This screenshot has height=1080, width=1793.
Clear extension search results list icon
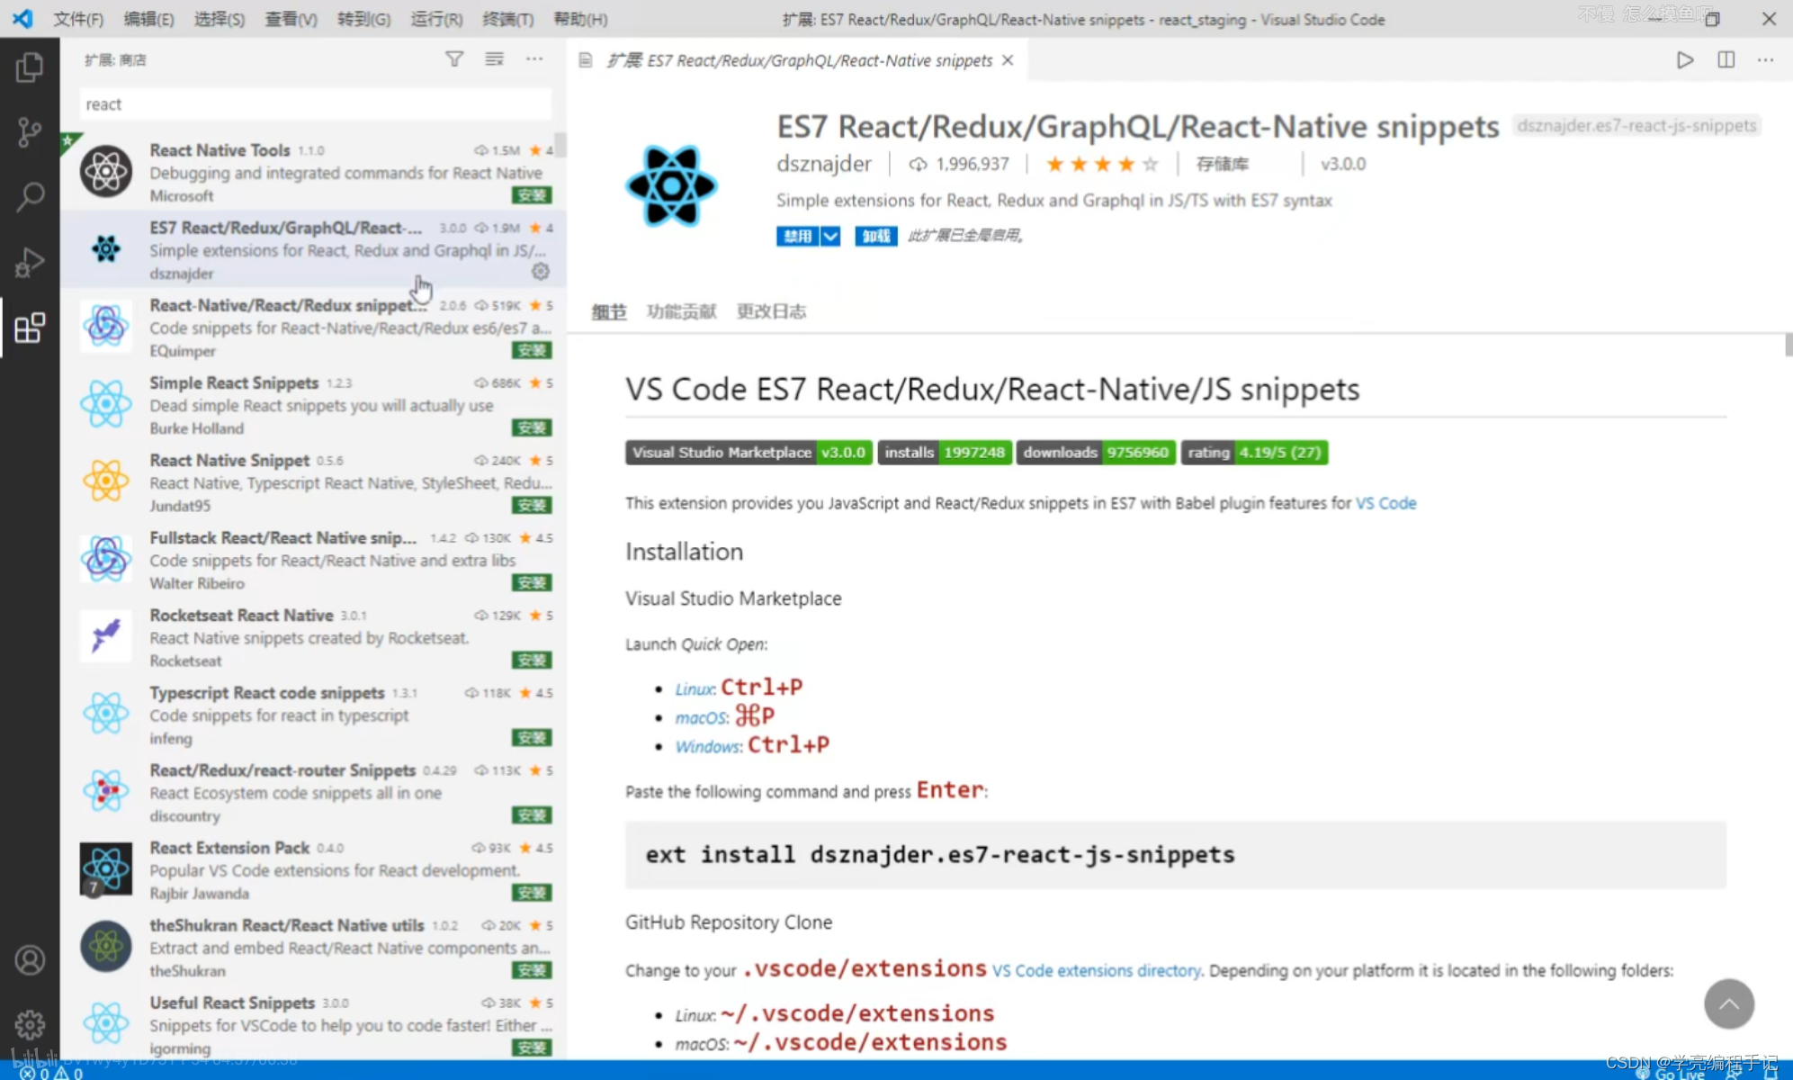(494, 59)
